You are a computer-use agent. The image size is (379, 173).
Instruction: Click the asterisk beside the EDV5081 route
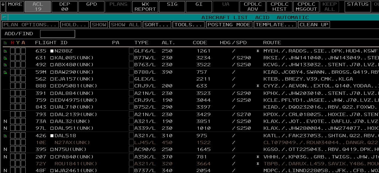pyautogui.click(x=258, y=86)
